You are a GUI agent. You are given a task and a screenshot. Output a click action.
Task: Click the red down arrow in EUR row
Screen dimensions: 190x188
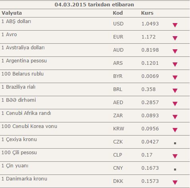(175, 38)
